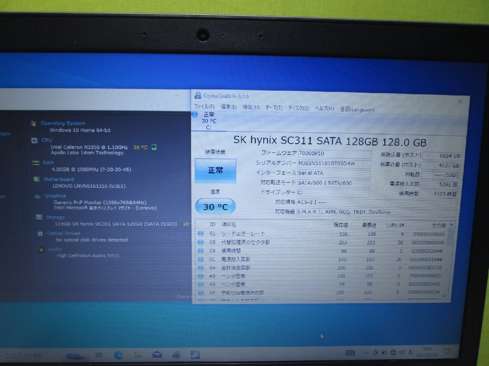Click the interface field Serial ATA
489x366 pixels.
point(334,173)
